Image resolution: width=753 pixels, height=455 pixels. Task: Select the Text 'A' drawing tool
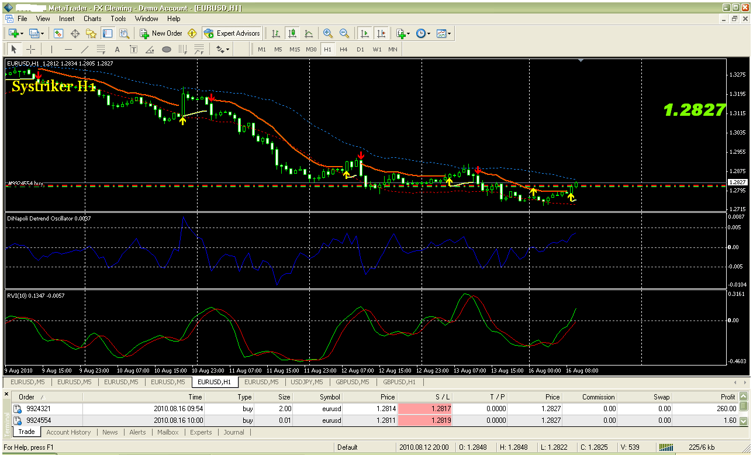tap(117, 49)
